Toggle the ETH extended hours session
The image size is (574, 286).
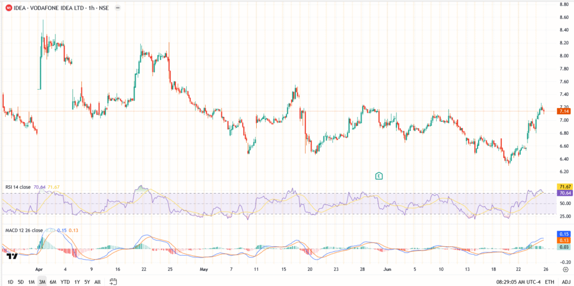[549, 282]
